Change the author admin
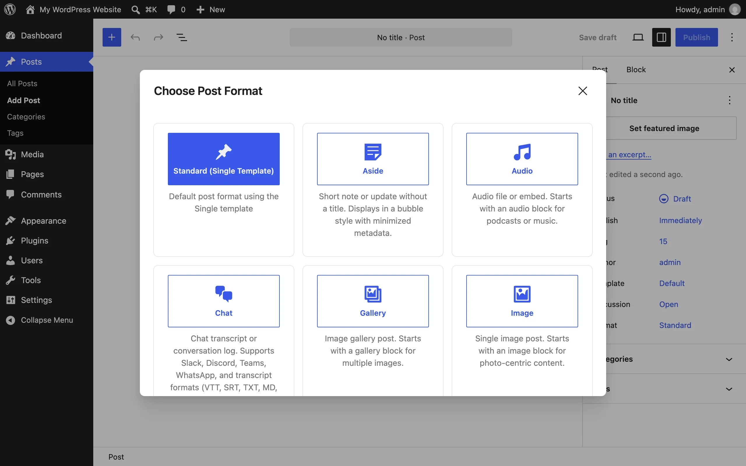Image resolution: width=746 pixels, height=466 pixels. coord(670,262)
